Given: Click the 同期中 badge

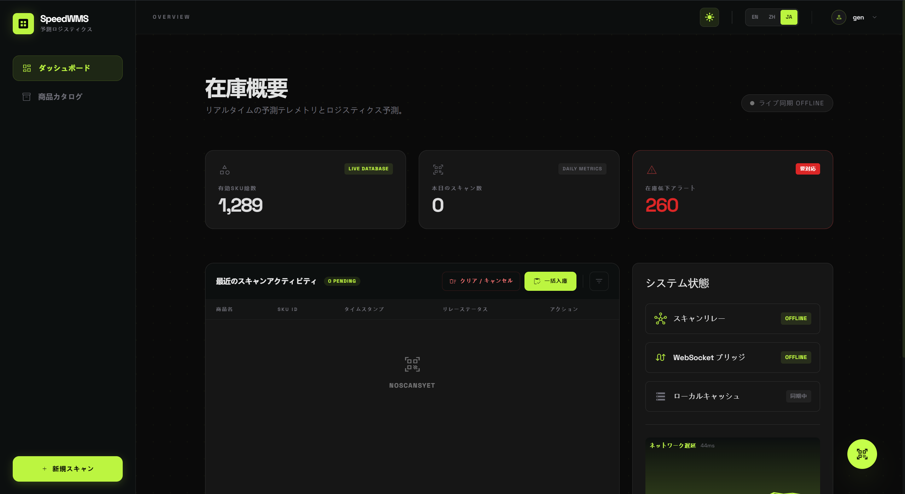Looking at the screenshot, I should (x=798, y=396).
